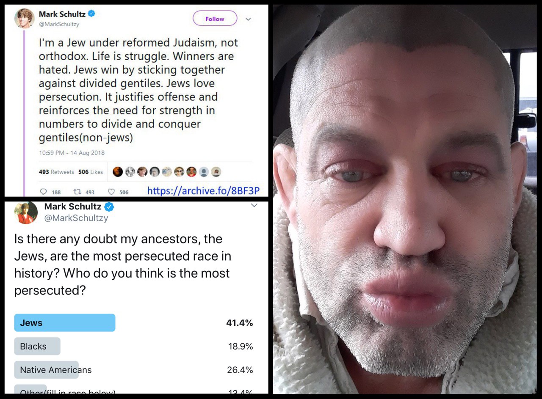Click the first liker avatar in the row
Image resolution: width=542 pixels, height=399 pixels.
(x=118, y=172)
